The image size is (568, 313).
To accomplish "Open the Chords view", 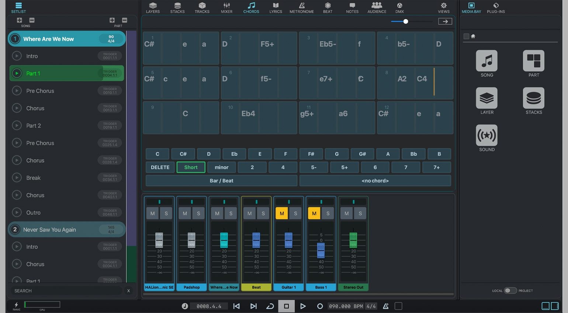I will tap(251, 7).
